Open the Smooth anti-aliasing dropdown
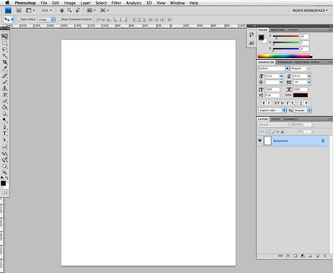 pos(303,111)
